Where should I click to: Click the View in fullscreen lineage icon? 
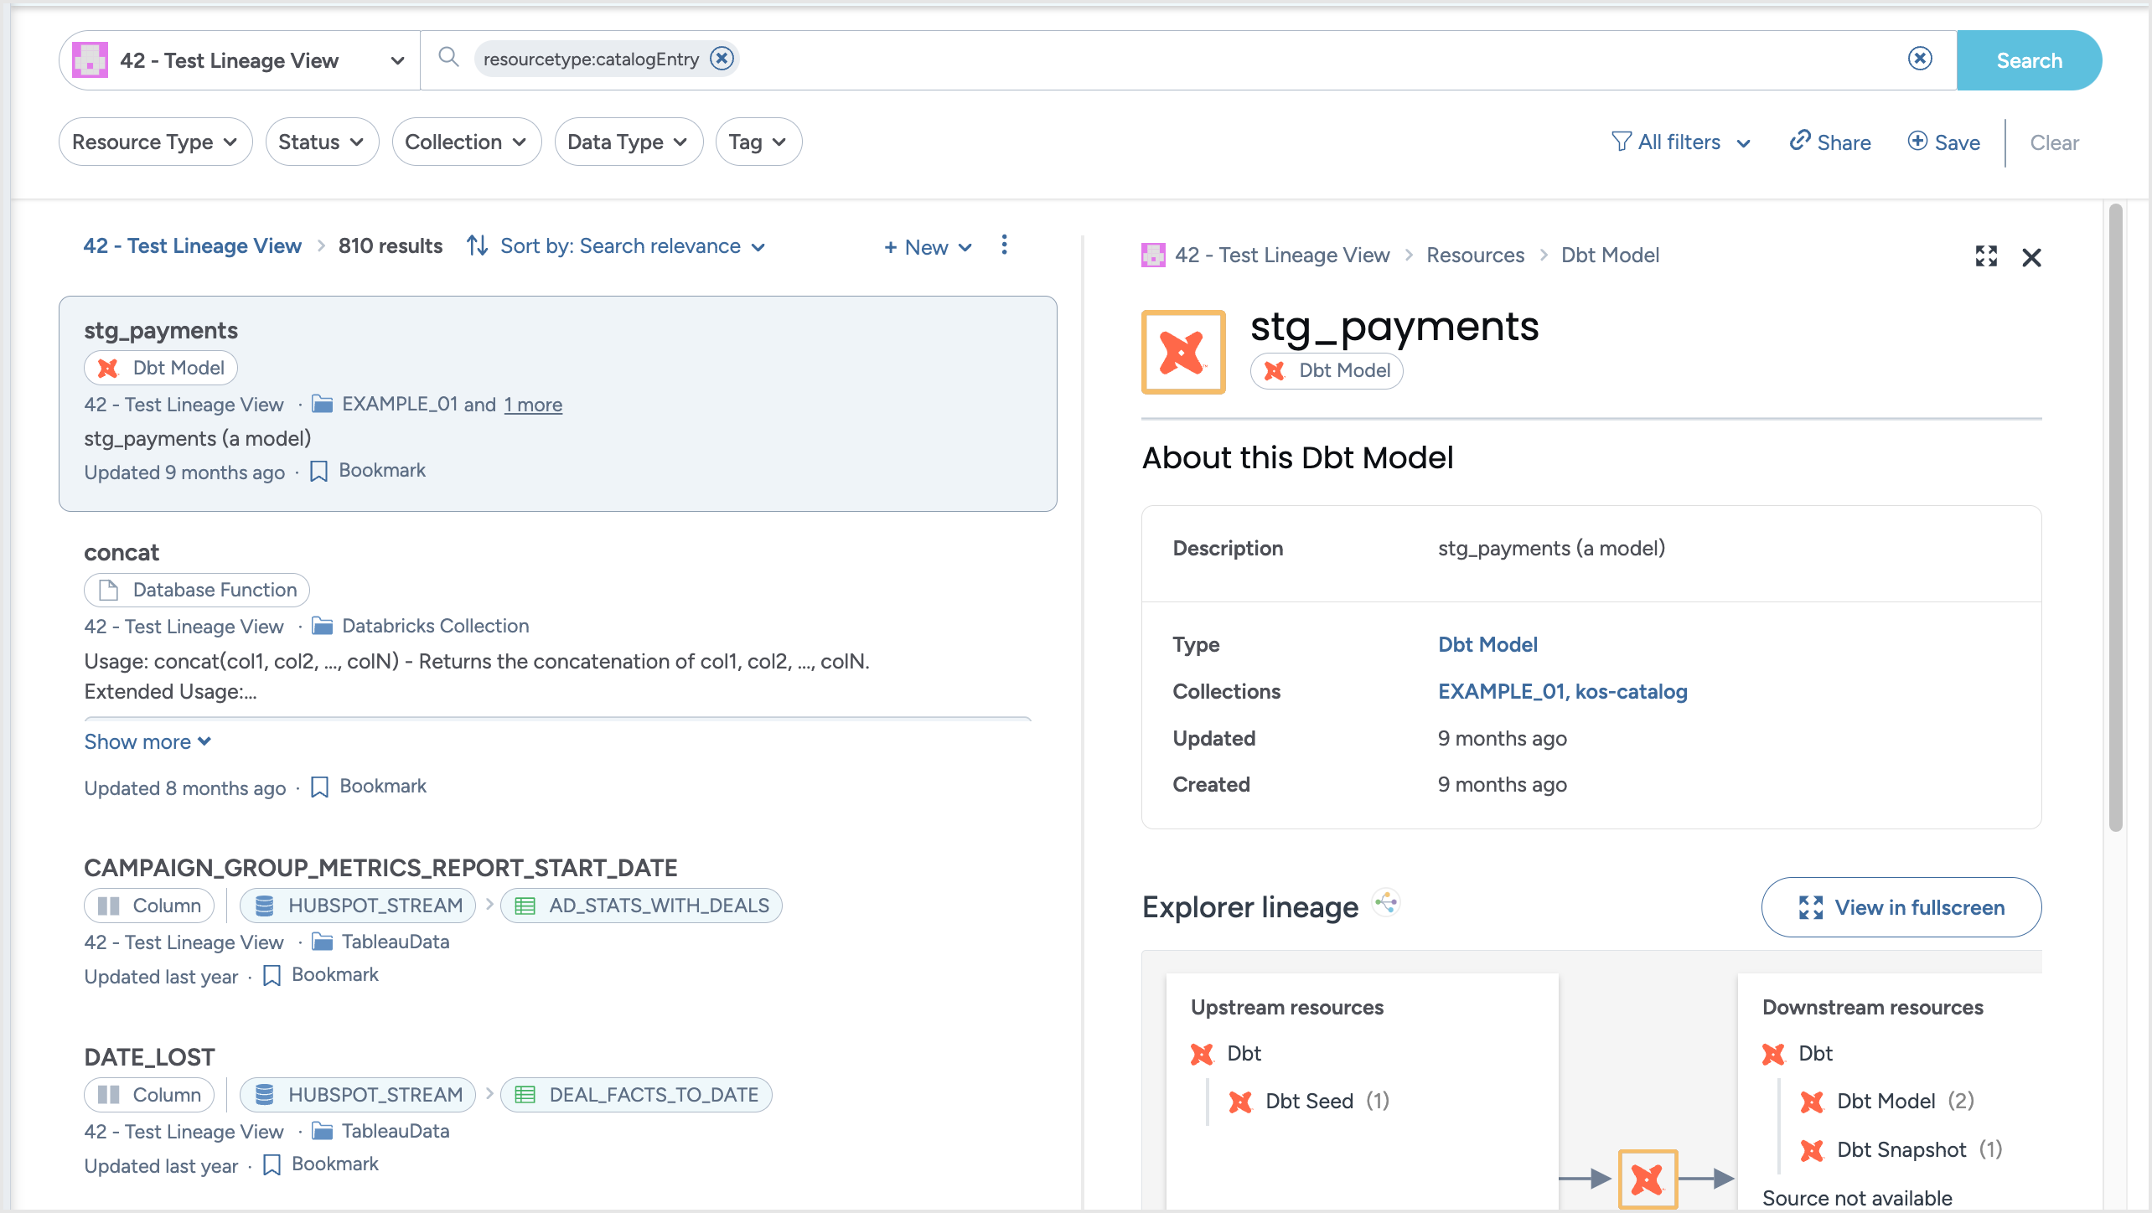click(x=1809, y=906)
